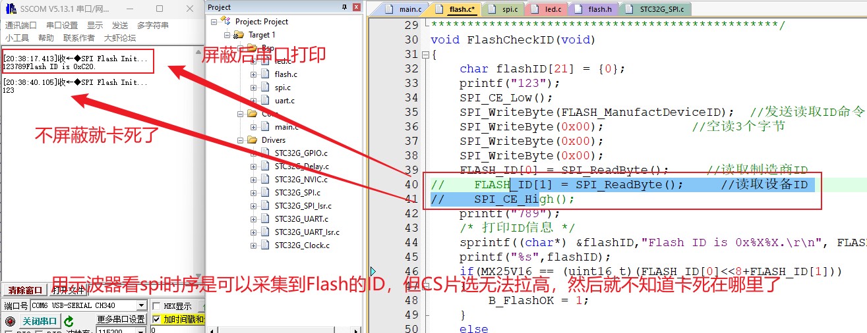Click the 关闭串口 button
The height and width of the screenshot is (333, 867).
(x=40, y=320)
